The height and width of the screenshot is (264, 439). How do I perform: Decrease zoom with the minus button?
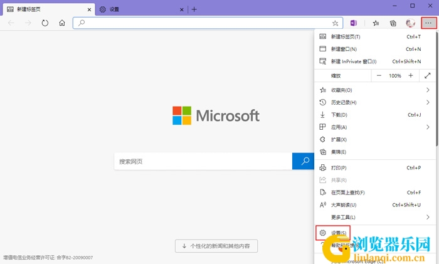tap(379, 76)
